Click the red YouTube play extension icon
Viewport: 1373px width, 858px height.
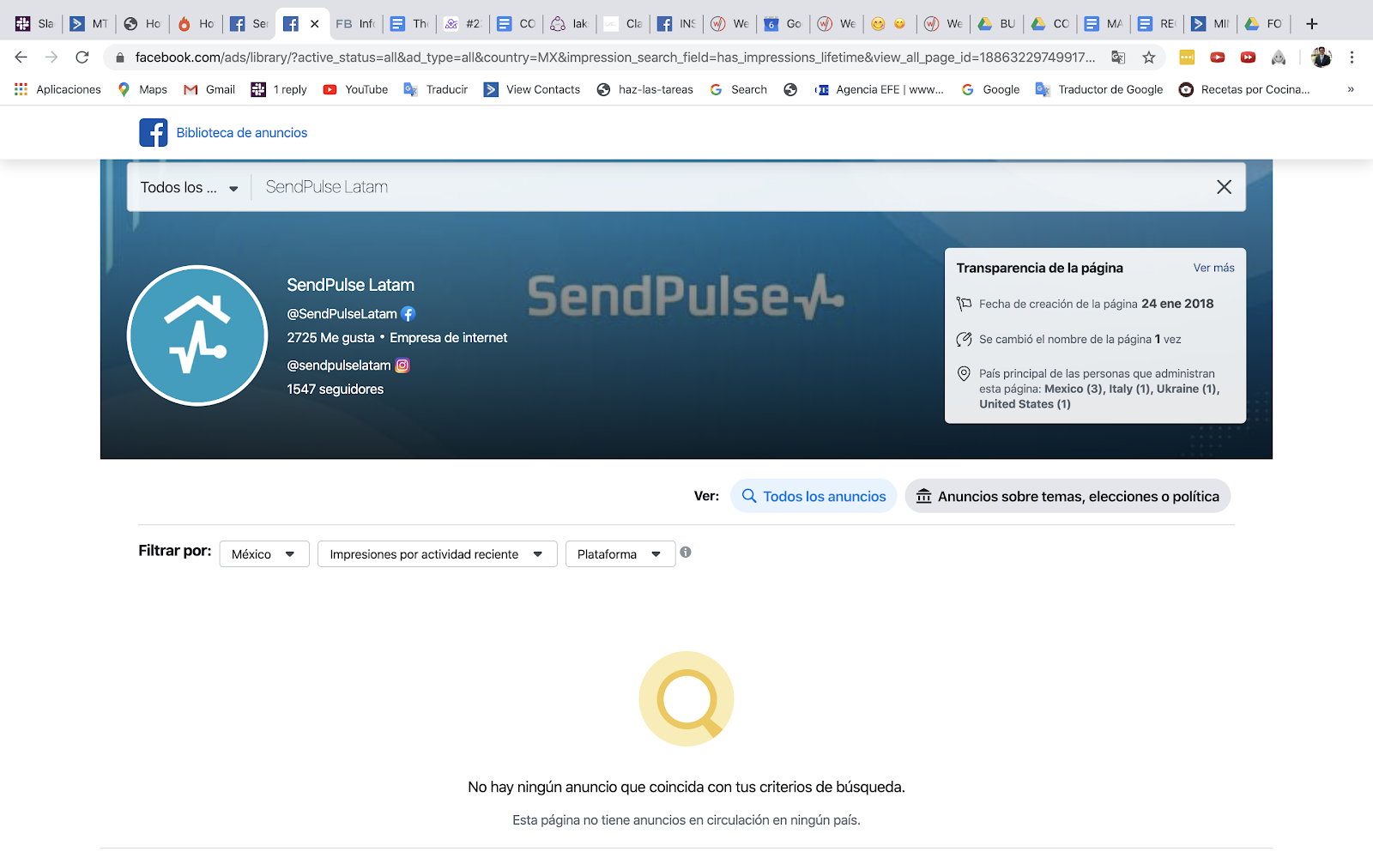pyautogui.click(x=1218, y=57)
